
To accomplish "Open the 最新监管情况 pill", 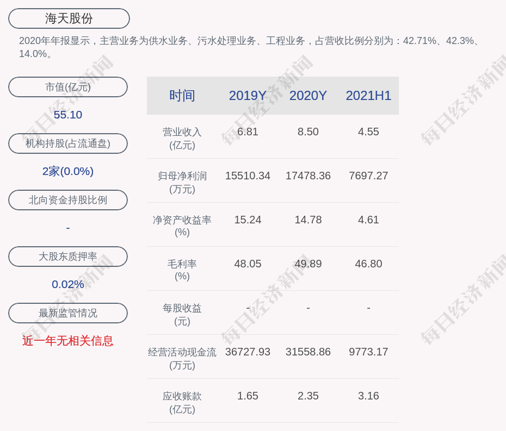I will 68,313.
